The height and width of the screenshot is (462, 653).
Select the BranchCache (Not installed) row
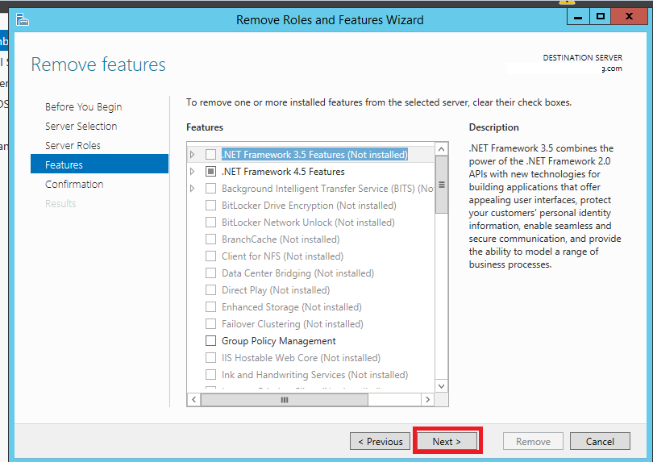[x=281, y=239]
